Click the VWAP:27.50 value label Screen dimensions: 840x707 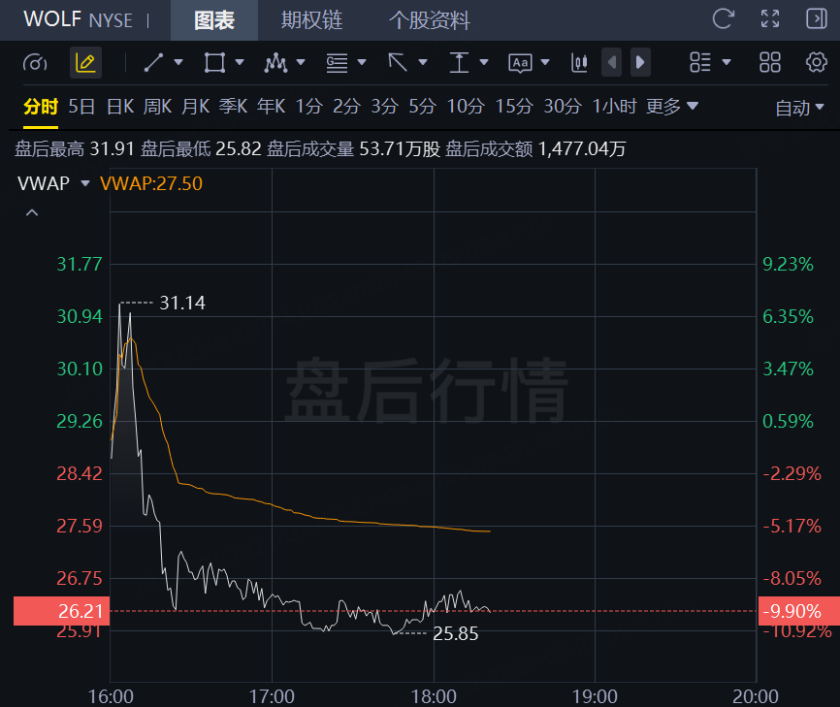click(151, 183)
